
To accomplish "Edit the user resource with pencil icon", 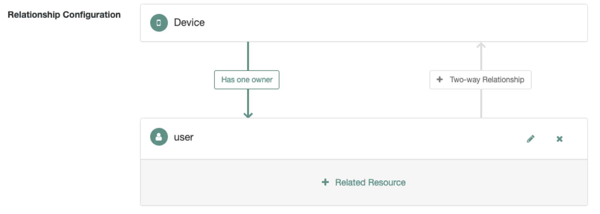I will pyautogui.click(x=531, y=139).
